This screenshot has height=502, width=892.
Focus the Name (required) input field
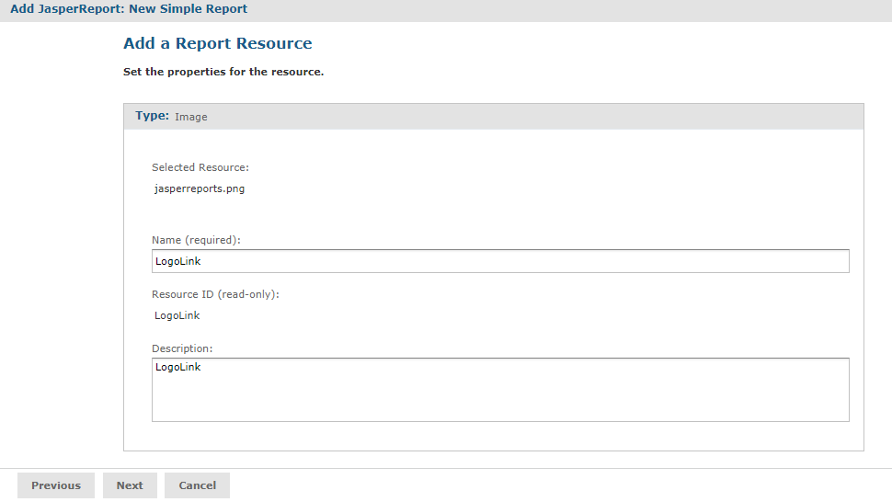(x=500, y=261)
